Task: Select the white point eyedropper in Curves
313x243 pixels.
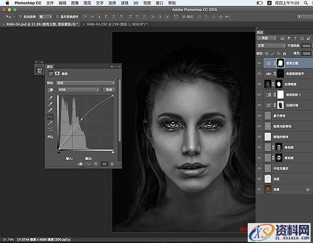Action: tap(50, 110)
